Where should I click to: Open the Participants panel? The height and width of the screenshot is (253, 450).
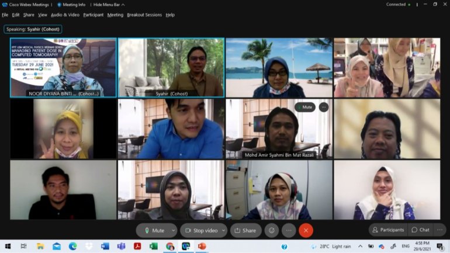[x=388, y=230]
